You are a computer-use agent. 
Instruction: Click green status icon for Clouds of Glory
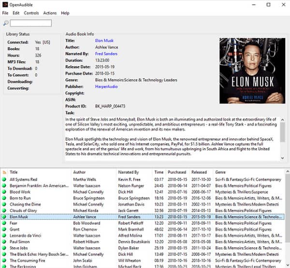(x=4, y=211)
